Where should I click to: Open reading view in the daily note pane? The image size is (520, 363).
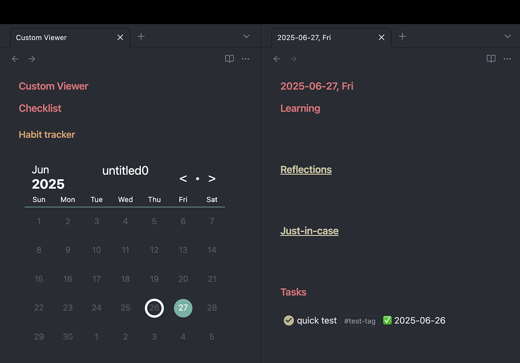pos(491,58)
